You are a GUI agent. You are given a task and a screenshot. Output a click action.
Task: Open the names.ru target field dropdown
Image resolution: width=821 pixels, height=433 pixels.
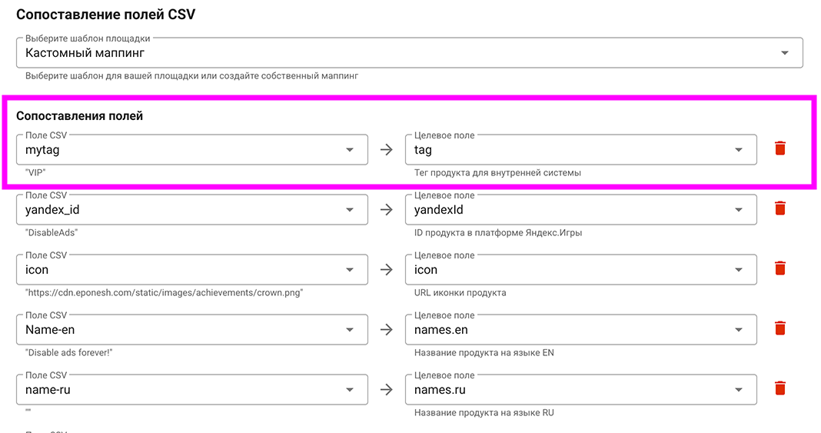click(739, 390)
